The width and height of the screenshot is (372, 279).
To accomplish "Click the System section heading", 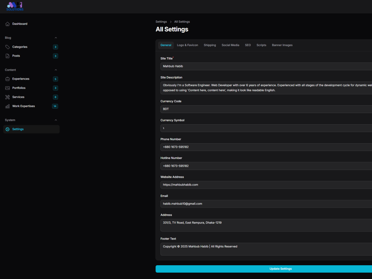I will [10, 120].
